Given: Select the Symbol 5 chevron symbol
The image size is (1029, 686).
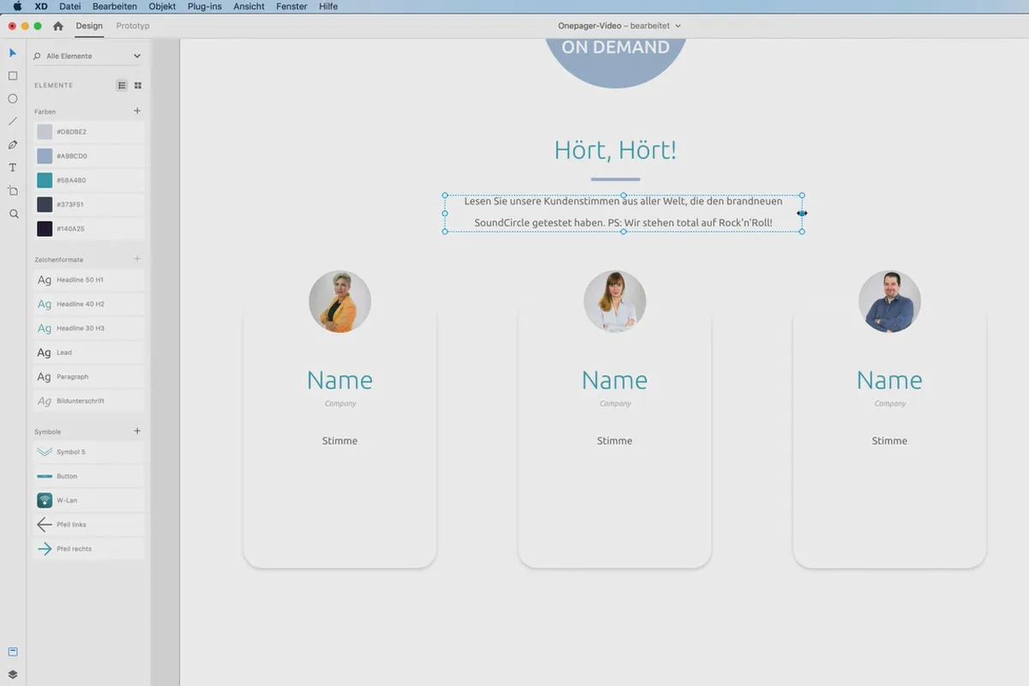Looking at the screenshot, I should pyautogui.click(x=89, y=452).
